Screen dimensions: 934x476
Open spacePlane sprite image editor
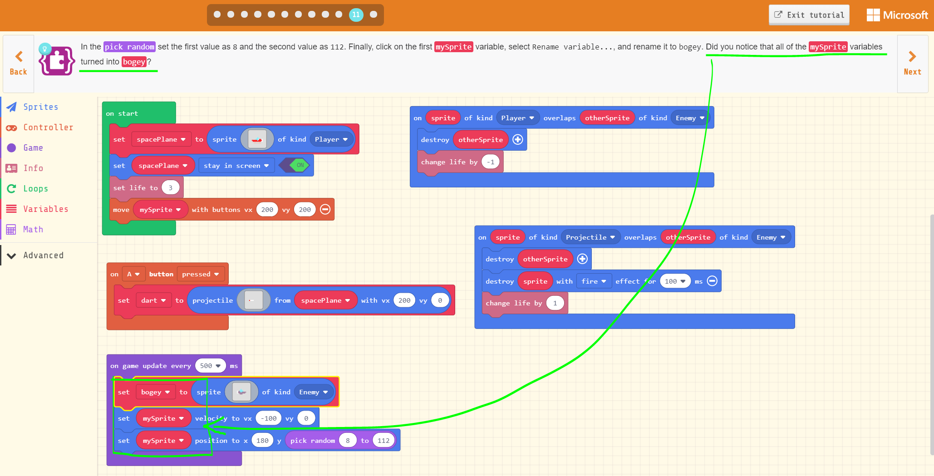[x=257, y=139]
